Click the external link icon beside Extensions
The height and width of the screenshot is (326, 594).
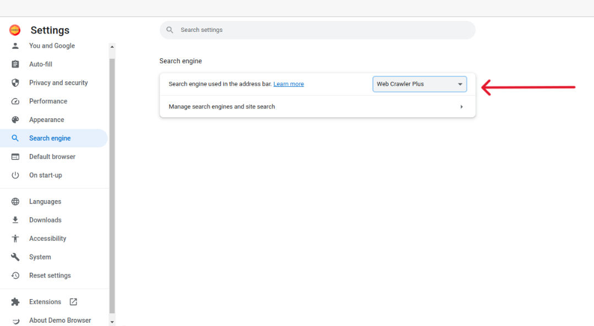(x=73, y=302)
